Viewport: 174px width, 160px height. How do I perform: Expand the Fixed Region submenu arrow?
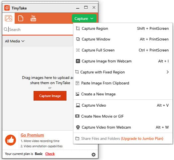point(168,72)
